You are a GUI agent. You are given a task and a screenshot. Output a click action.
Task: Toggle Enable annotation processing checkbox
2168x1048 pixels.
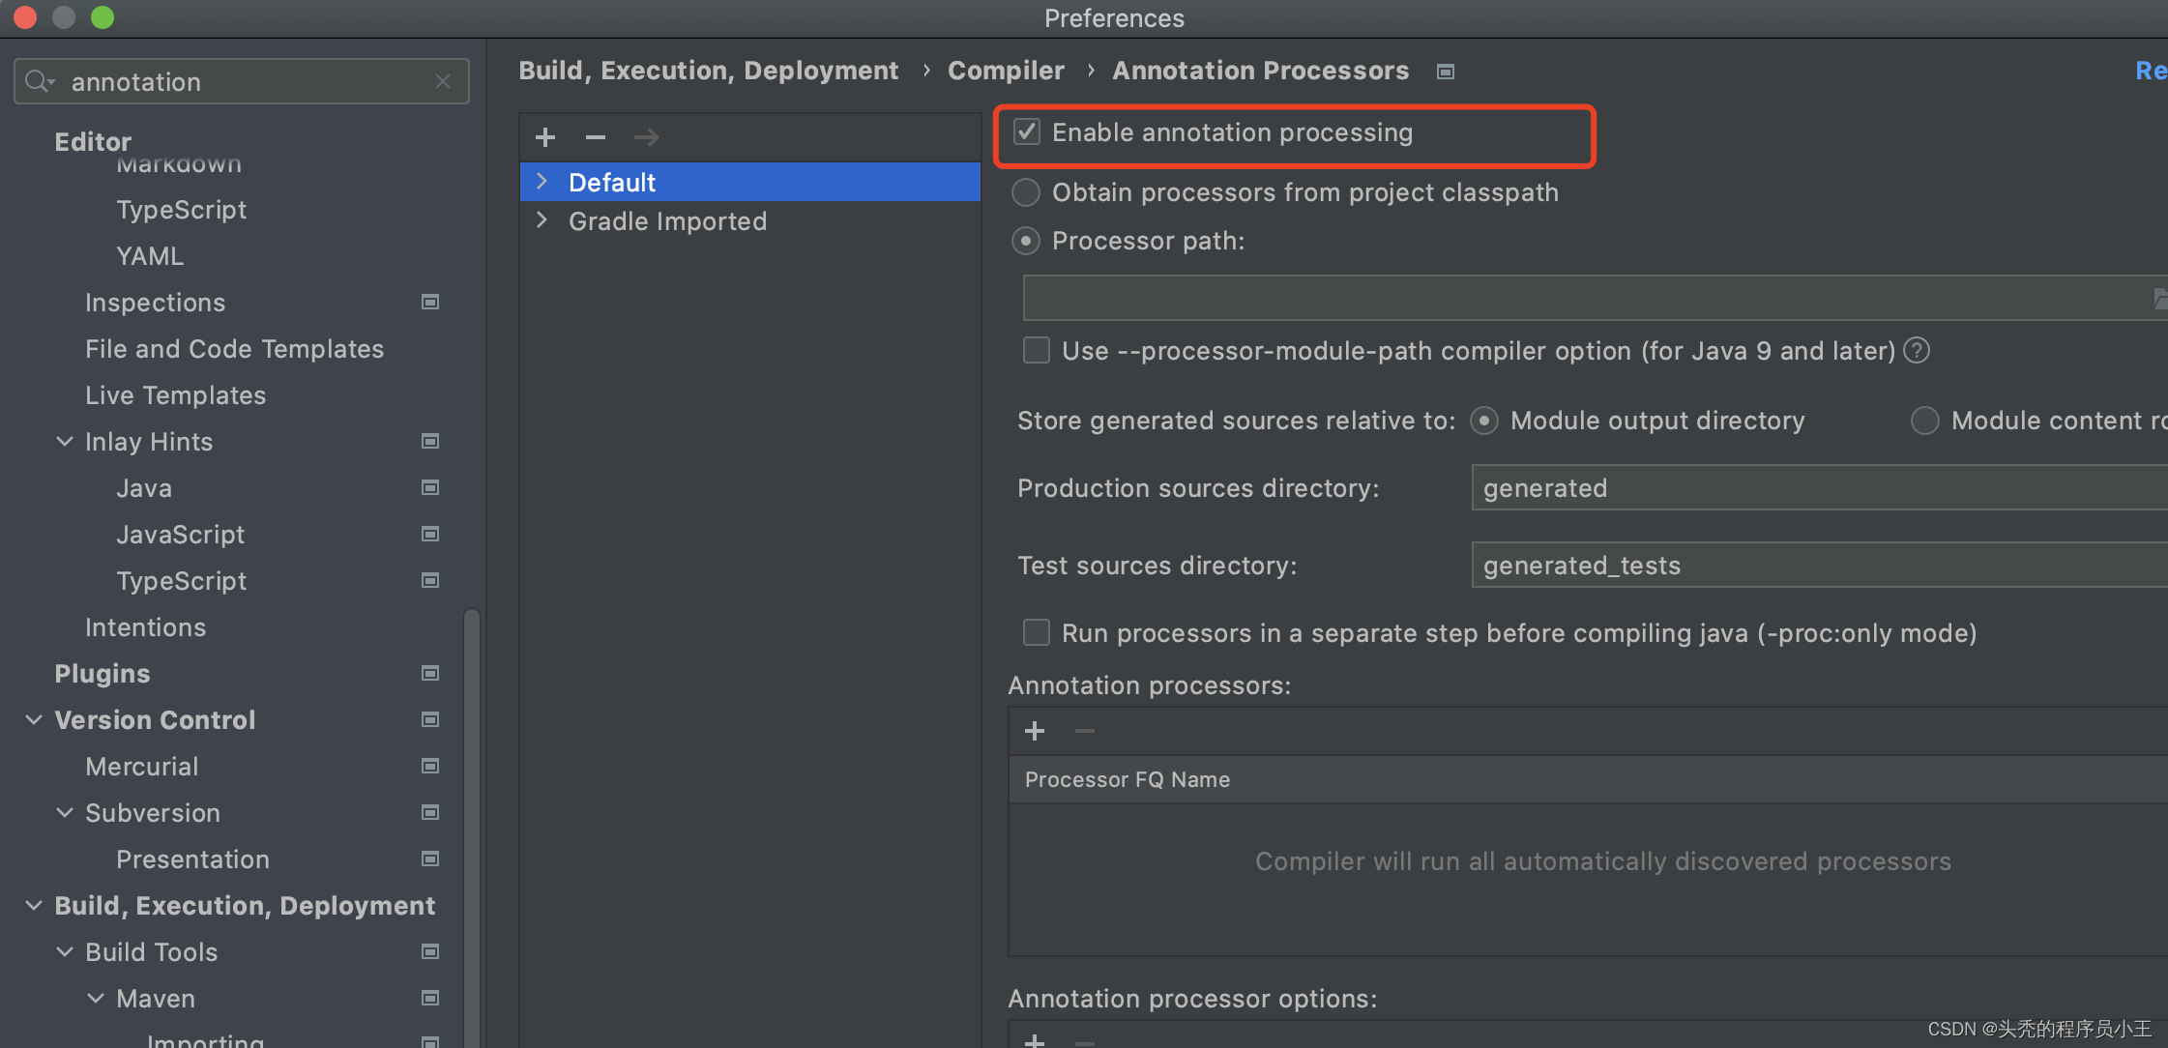1027,131
